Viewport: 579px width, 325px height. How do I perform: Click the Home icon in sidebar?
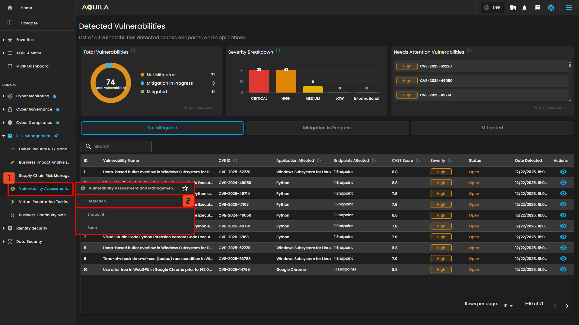(x=10, y=8)
